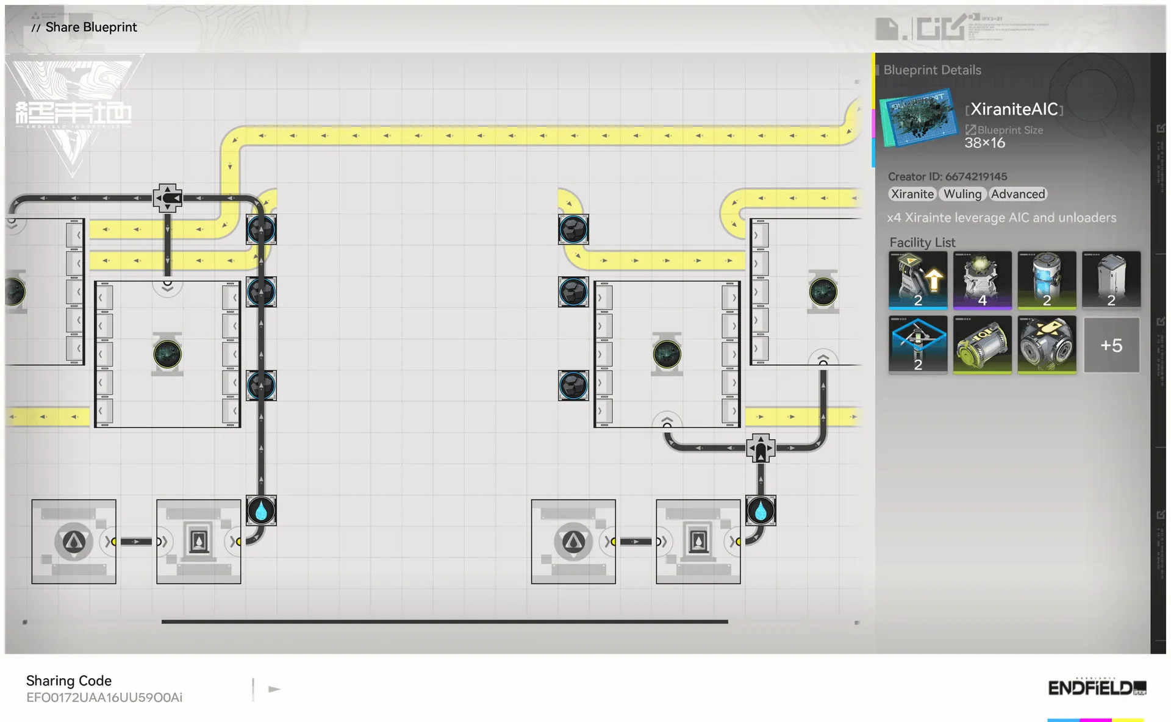Click the Xiranite item in the left storage box
The image size is (1171, 722).
point(167,354)
